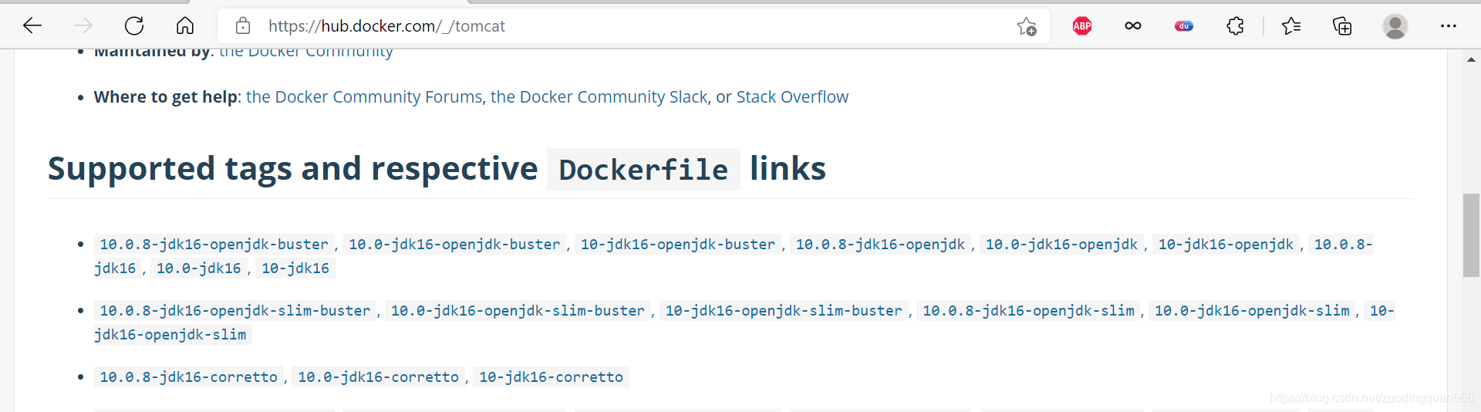Open the browser Settings and more menu
Screen dimensions: 1481x412
[x=1449, y=26]
